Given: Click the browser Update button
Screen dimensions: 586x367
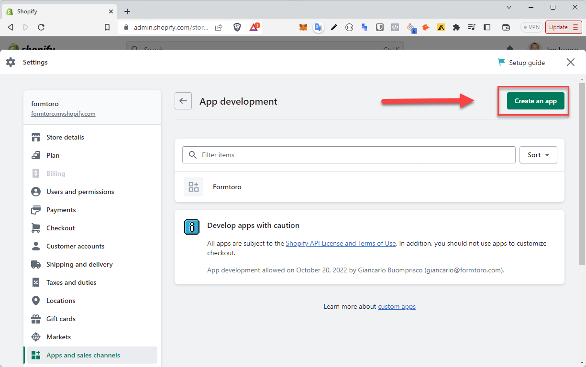Looking at the screenshot, I should (564, 27).
